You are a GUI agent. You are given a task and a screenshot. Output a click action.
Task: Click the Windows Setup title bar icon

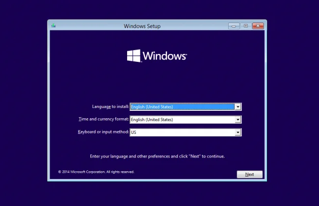coord(53,26)
